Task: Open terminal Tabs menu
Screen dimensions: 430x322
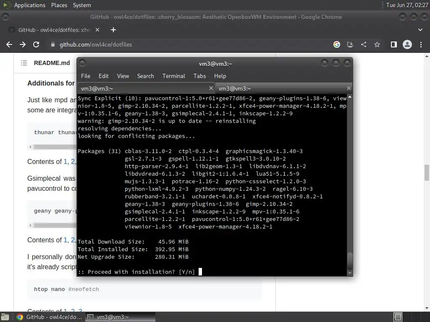Action: tap(199, 76)
